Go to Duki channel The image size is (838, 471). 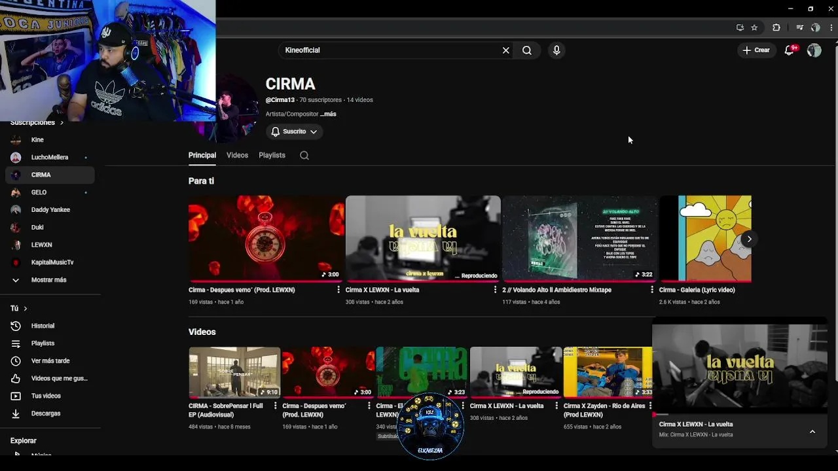50,228
